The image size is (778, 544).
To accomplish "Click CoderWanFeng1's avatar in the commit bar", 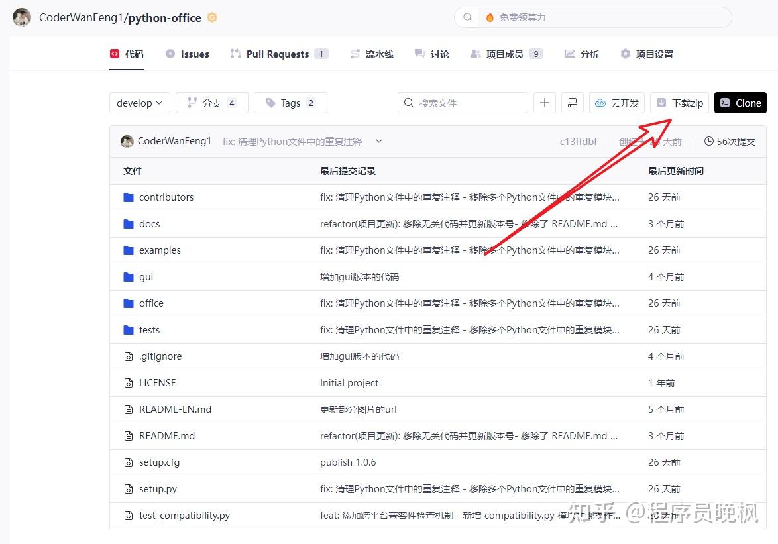I will (127, 141).
